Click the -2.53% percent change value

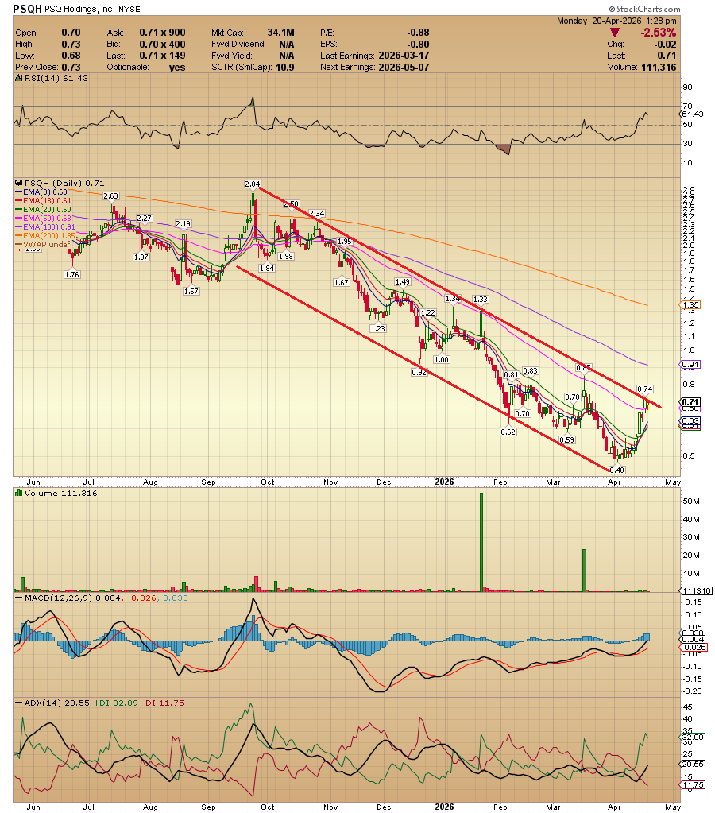click(658, 33)
